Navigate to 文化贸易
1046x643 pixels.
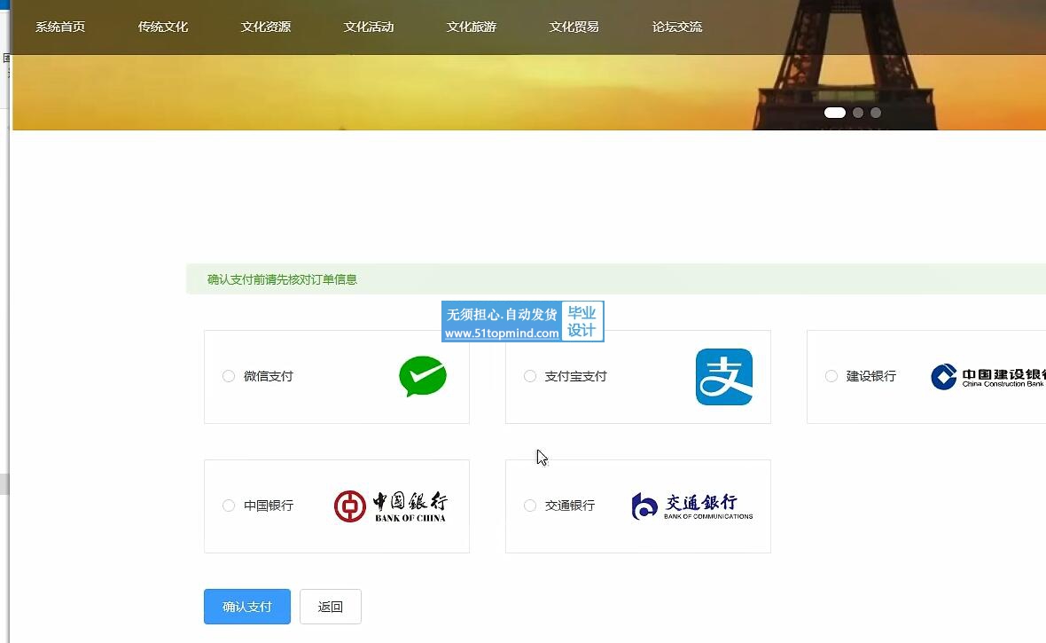574,27
